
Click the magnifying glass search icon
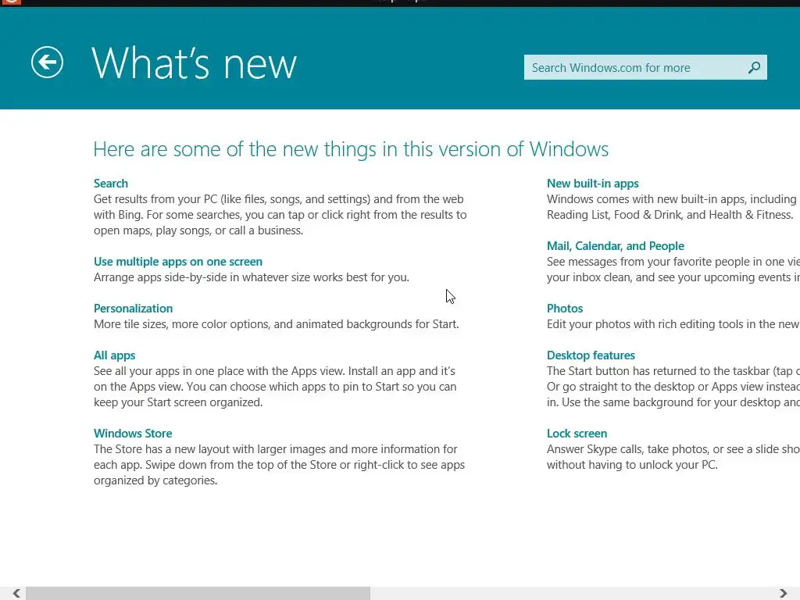[754, 67]
